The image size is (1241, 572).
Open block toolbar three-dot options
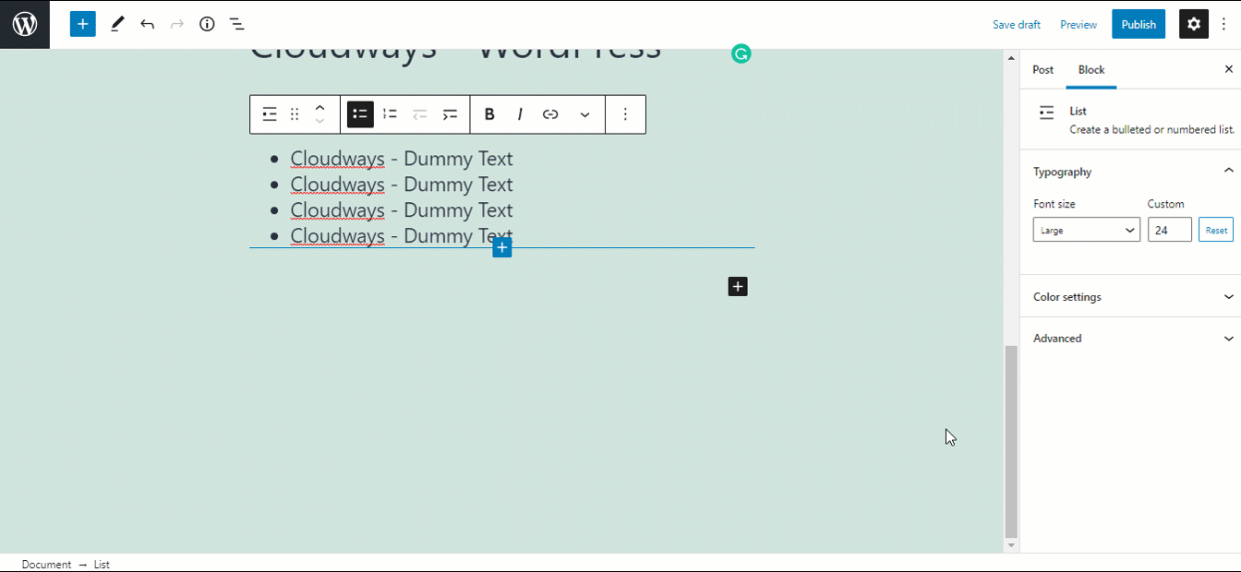click(x=625, y=114)
